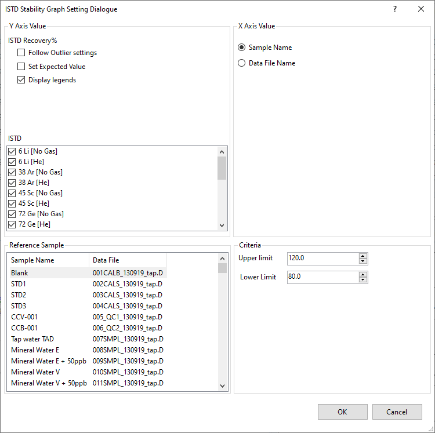Click the Lower Limit value field

tap(323, 277)
